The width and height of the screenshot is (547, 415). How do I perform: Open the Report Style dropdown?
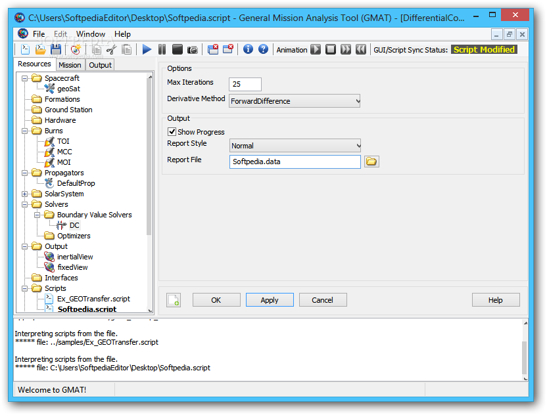tap(295, 146)
